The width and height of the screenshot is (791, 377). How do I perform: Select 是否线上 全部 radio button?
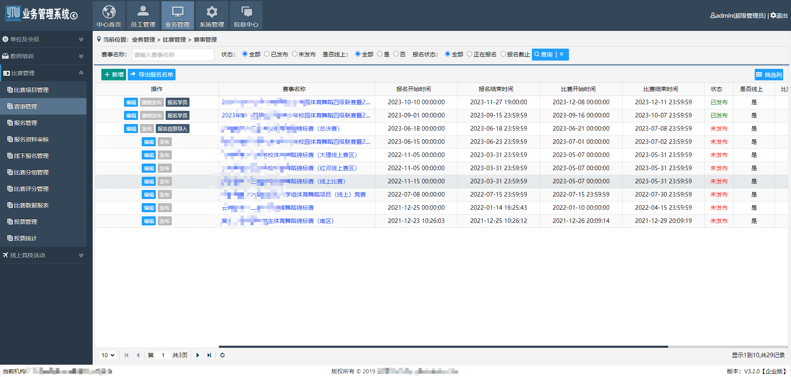click(358, 54)
